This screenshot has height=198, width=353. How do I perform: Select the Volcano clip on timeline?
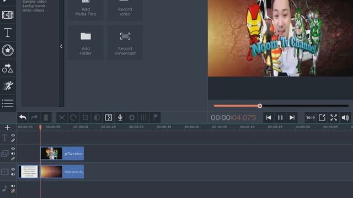(62, 172)
